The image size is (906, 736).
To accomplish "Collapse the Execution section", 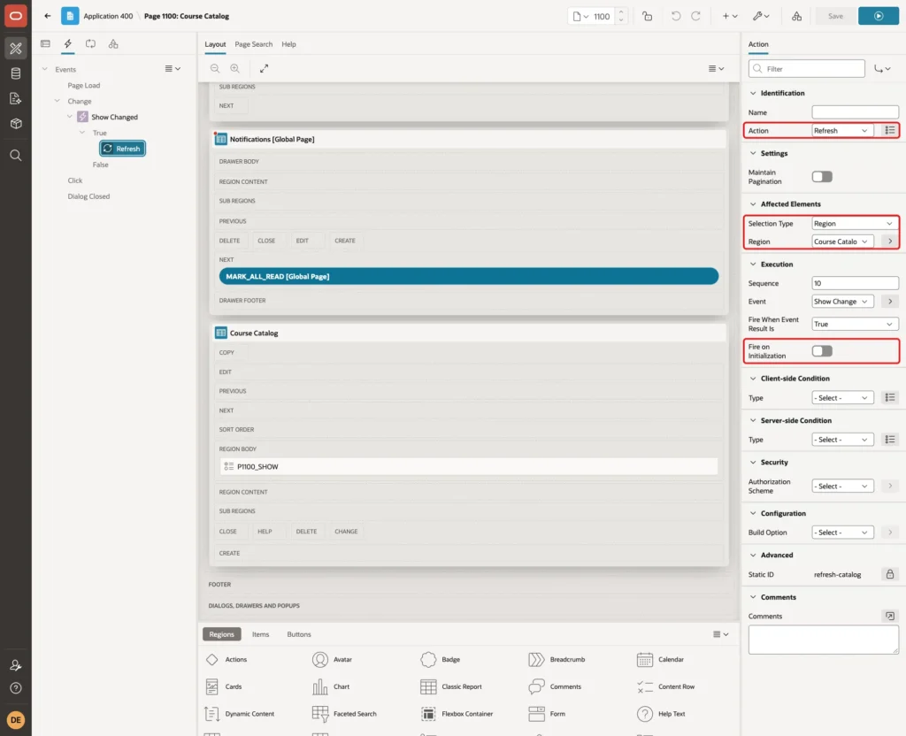I will (752, 264).
